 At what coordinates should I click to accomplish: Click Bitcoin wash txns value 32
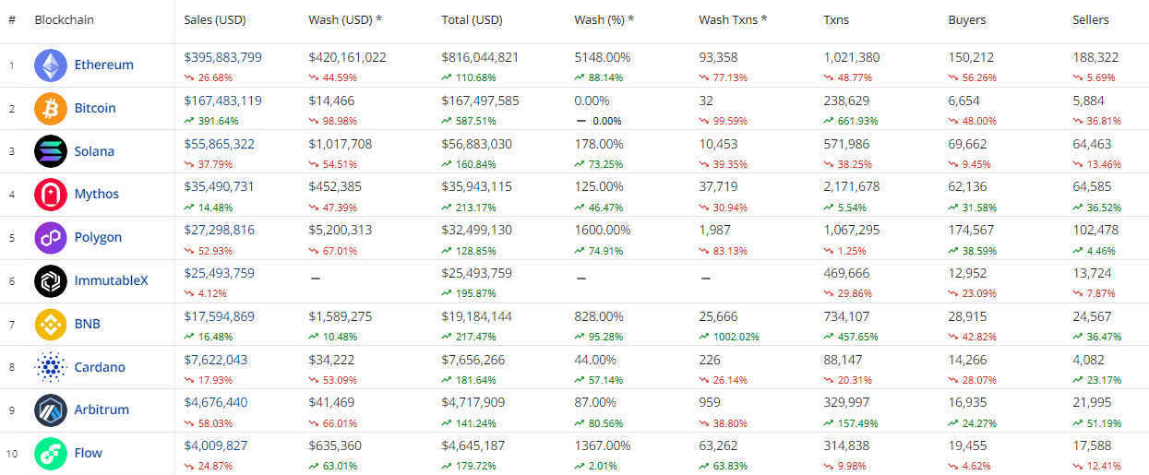click(x=706, y=101)
